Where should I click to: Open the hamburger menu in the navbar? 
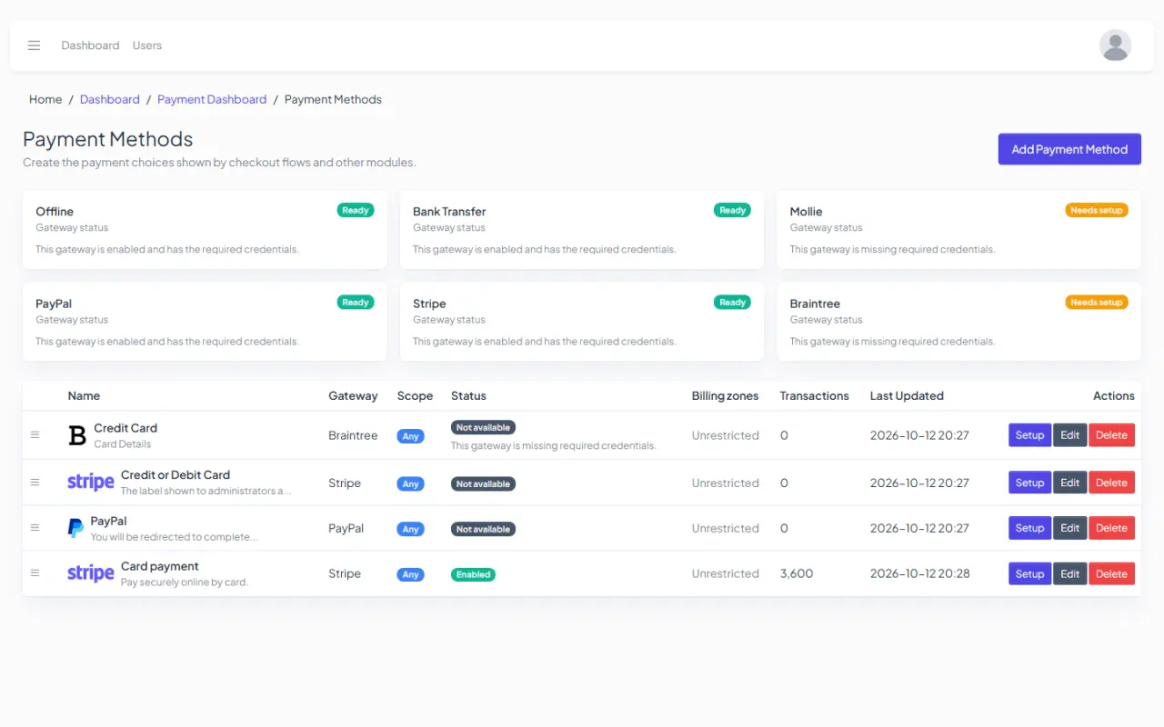(34, 45)
